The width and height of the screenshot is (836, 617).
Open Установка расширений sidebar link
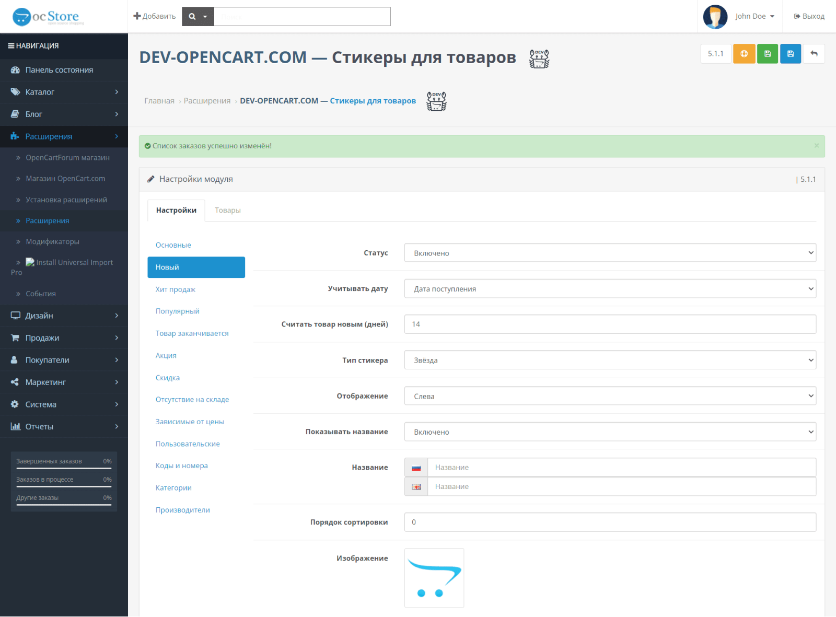point(64,200)
